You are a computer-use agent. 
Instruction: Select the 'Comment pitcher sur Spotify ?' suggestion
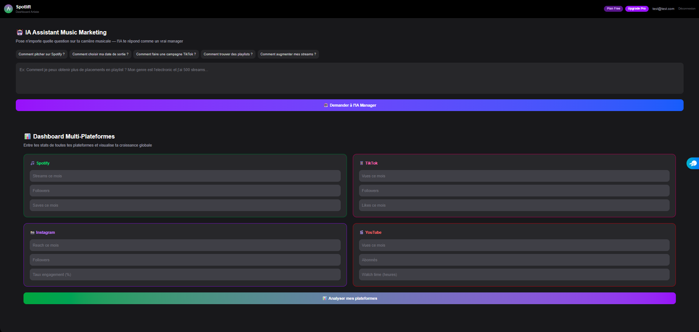(41, 54)
